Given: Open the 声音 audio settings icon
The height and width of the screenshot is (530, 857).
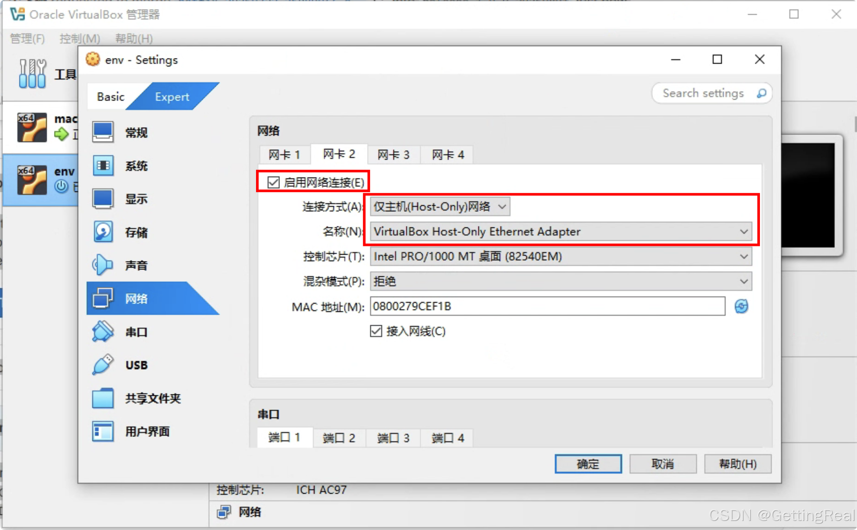Looking at the screenshot, I should tap(103, 265).
